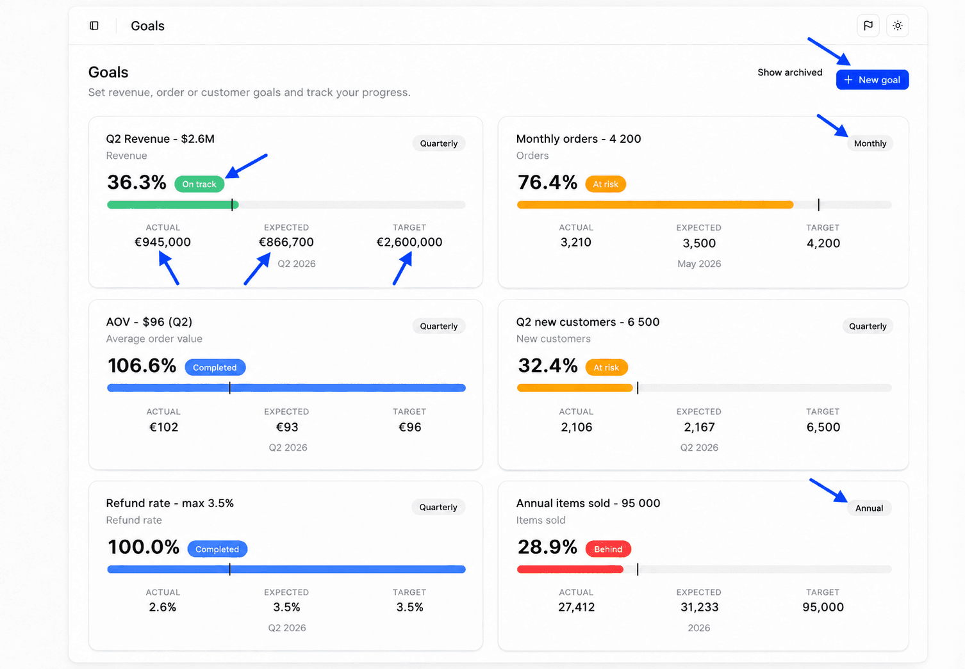Click target value €2,600,000
965x669 pixels.
click(409, 242)
